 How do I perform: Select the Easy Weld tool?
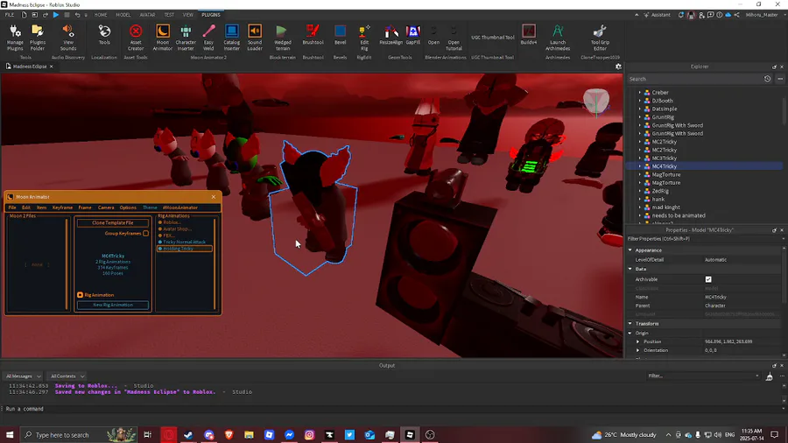(x=208, y=38)
